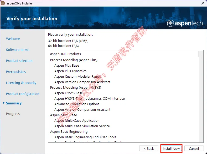Select the Progress step
This screenshot has width=207, height=154.
pos(13,114)
